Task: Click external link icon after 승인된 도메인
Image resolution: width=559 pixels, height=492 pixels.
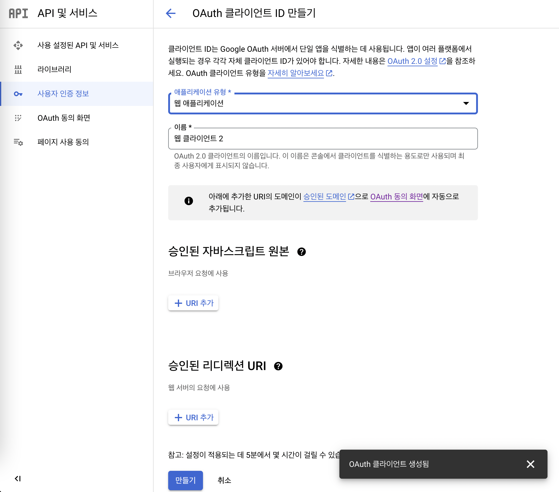Action: point(351,197)
